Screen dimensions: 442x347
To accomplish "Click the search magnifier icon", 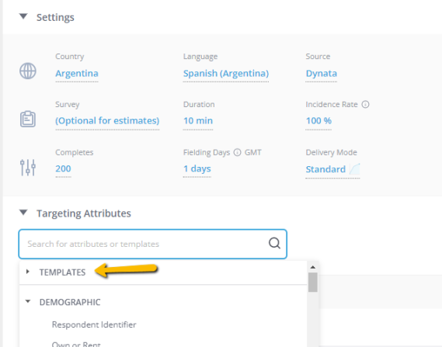I will [274, 243].
